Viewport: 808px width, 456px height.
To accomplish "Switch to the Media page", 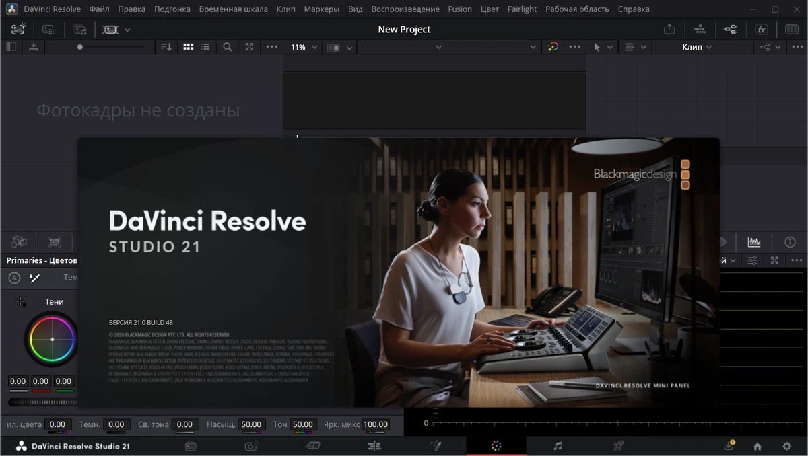I will [191, 446].
